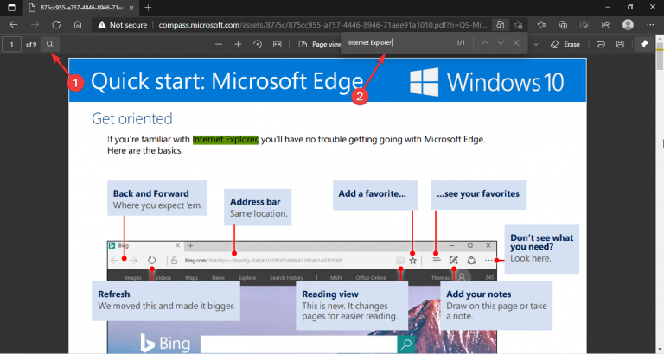664x354 pixels.
Task: Go to previous find result
Action: [485, 42]
